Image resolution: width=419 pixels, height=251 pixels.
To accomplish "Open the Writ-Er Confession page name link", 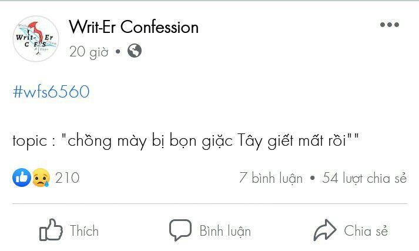I will point(133,27).
